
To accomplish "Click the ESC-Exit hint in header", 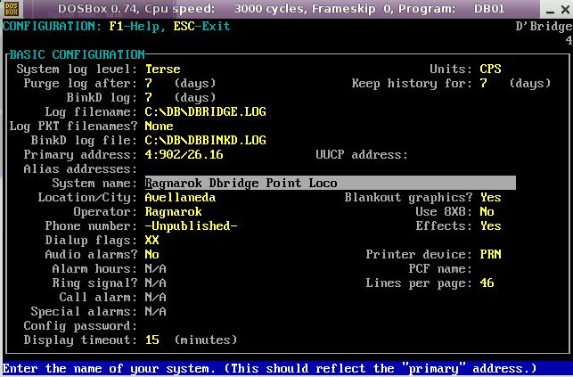I will point(201,26).
